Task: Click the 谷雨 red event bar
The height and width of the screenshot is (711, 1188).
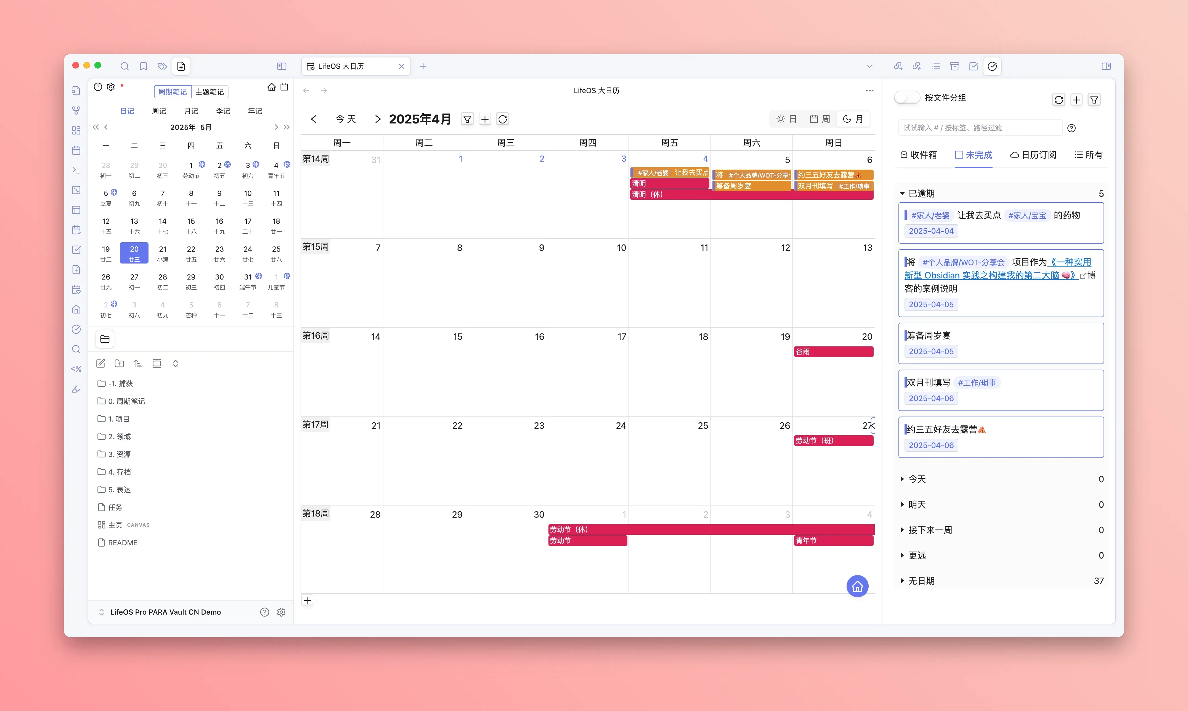Action: (x=833, y=352)
